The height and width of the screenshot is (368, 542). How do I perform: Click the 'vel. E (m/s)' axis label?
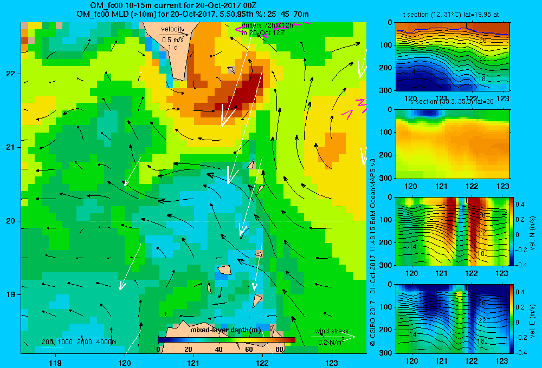click(x=532, y=321)
